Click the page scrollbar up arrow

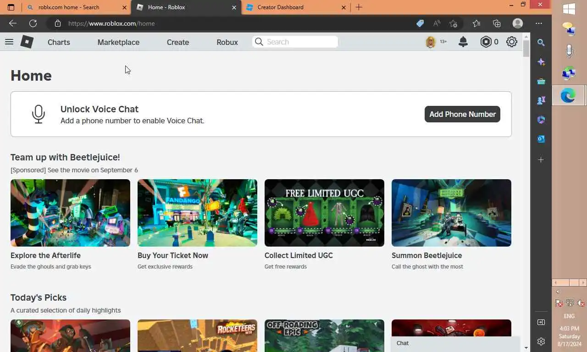tap(526, 36)
